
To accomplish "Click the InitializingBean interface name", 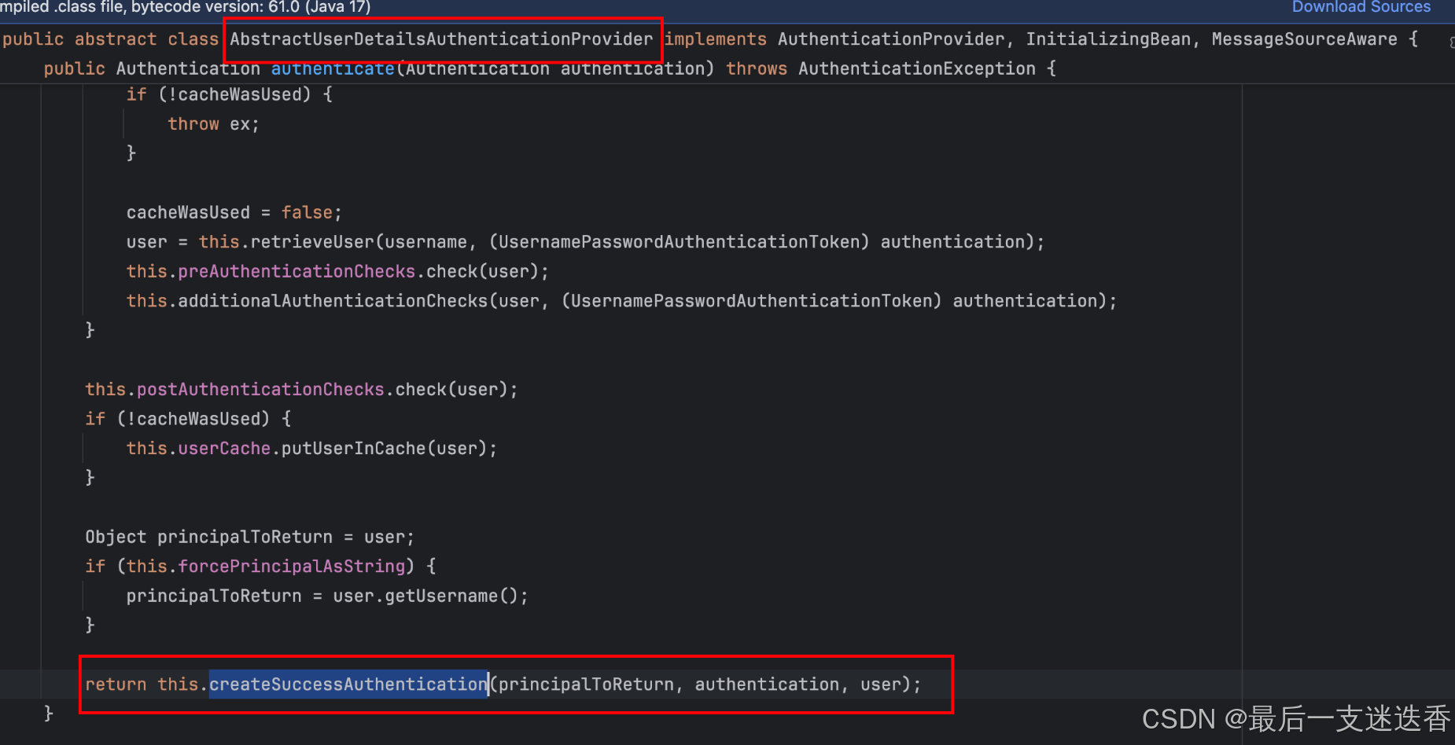I will click(1108, 39).
